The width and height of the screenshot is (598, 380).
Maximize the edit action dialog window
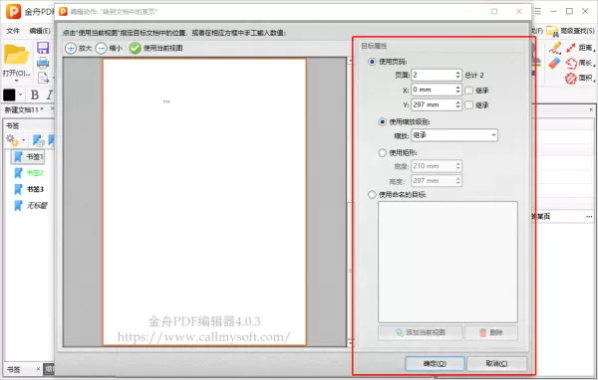tap(494, 11)
